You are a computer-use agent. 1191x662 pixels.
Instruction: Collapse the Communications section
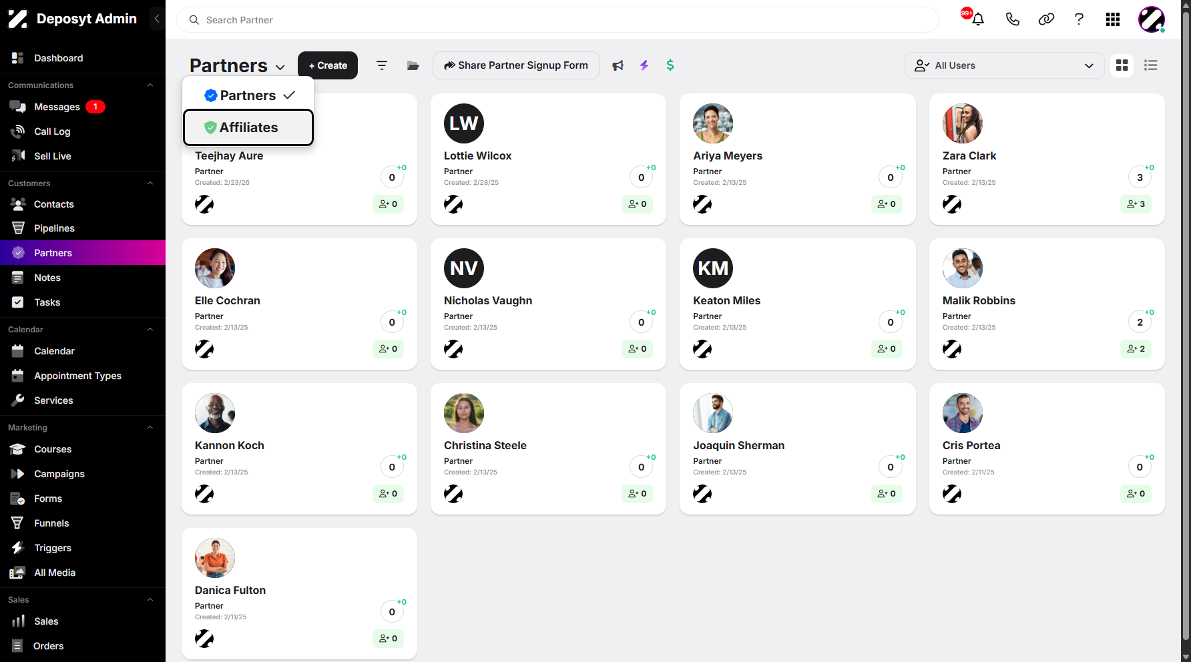[150, 85]
